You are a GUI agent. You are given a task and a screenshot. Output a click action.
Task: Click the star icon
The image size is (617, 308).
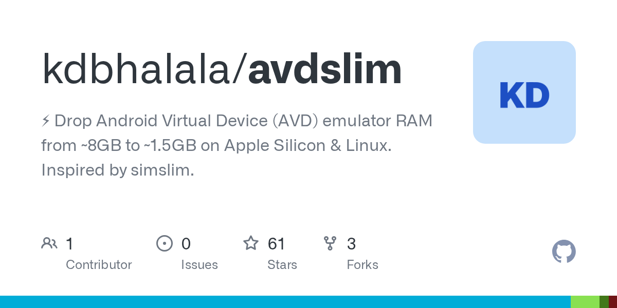click(x=251, y=243)
